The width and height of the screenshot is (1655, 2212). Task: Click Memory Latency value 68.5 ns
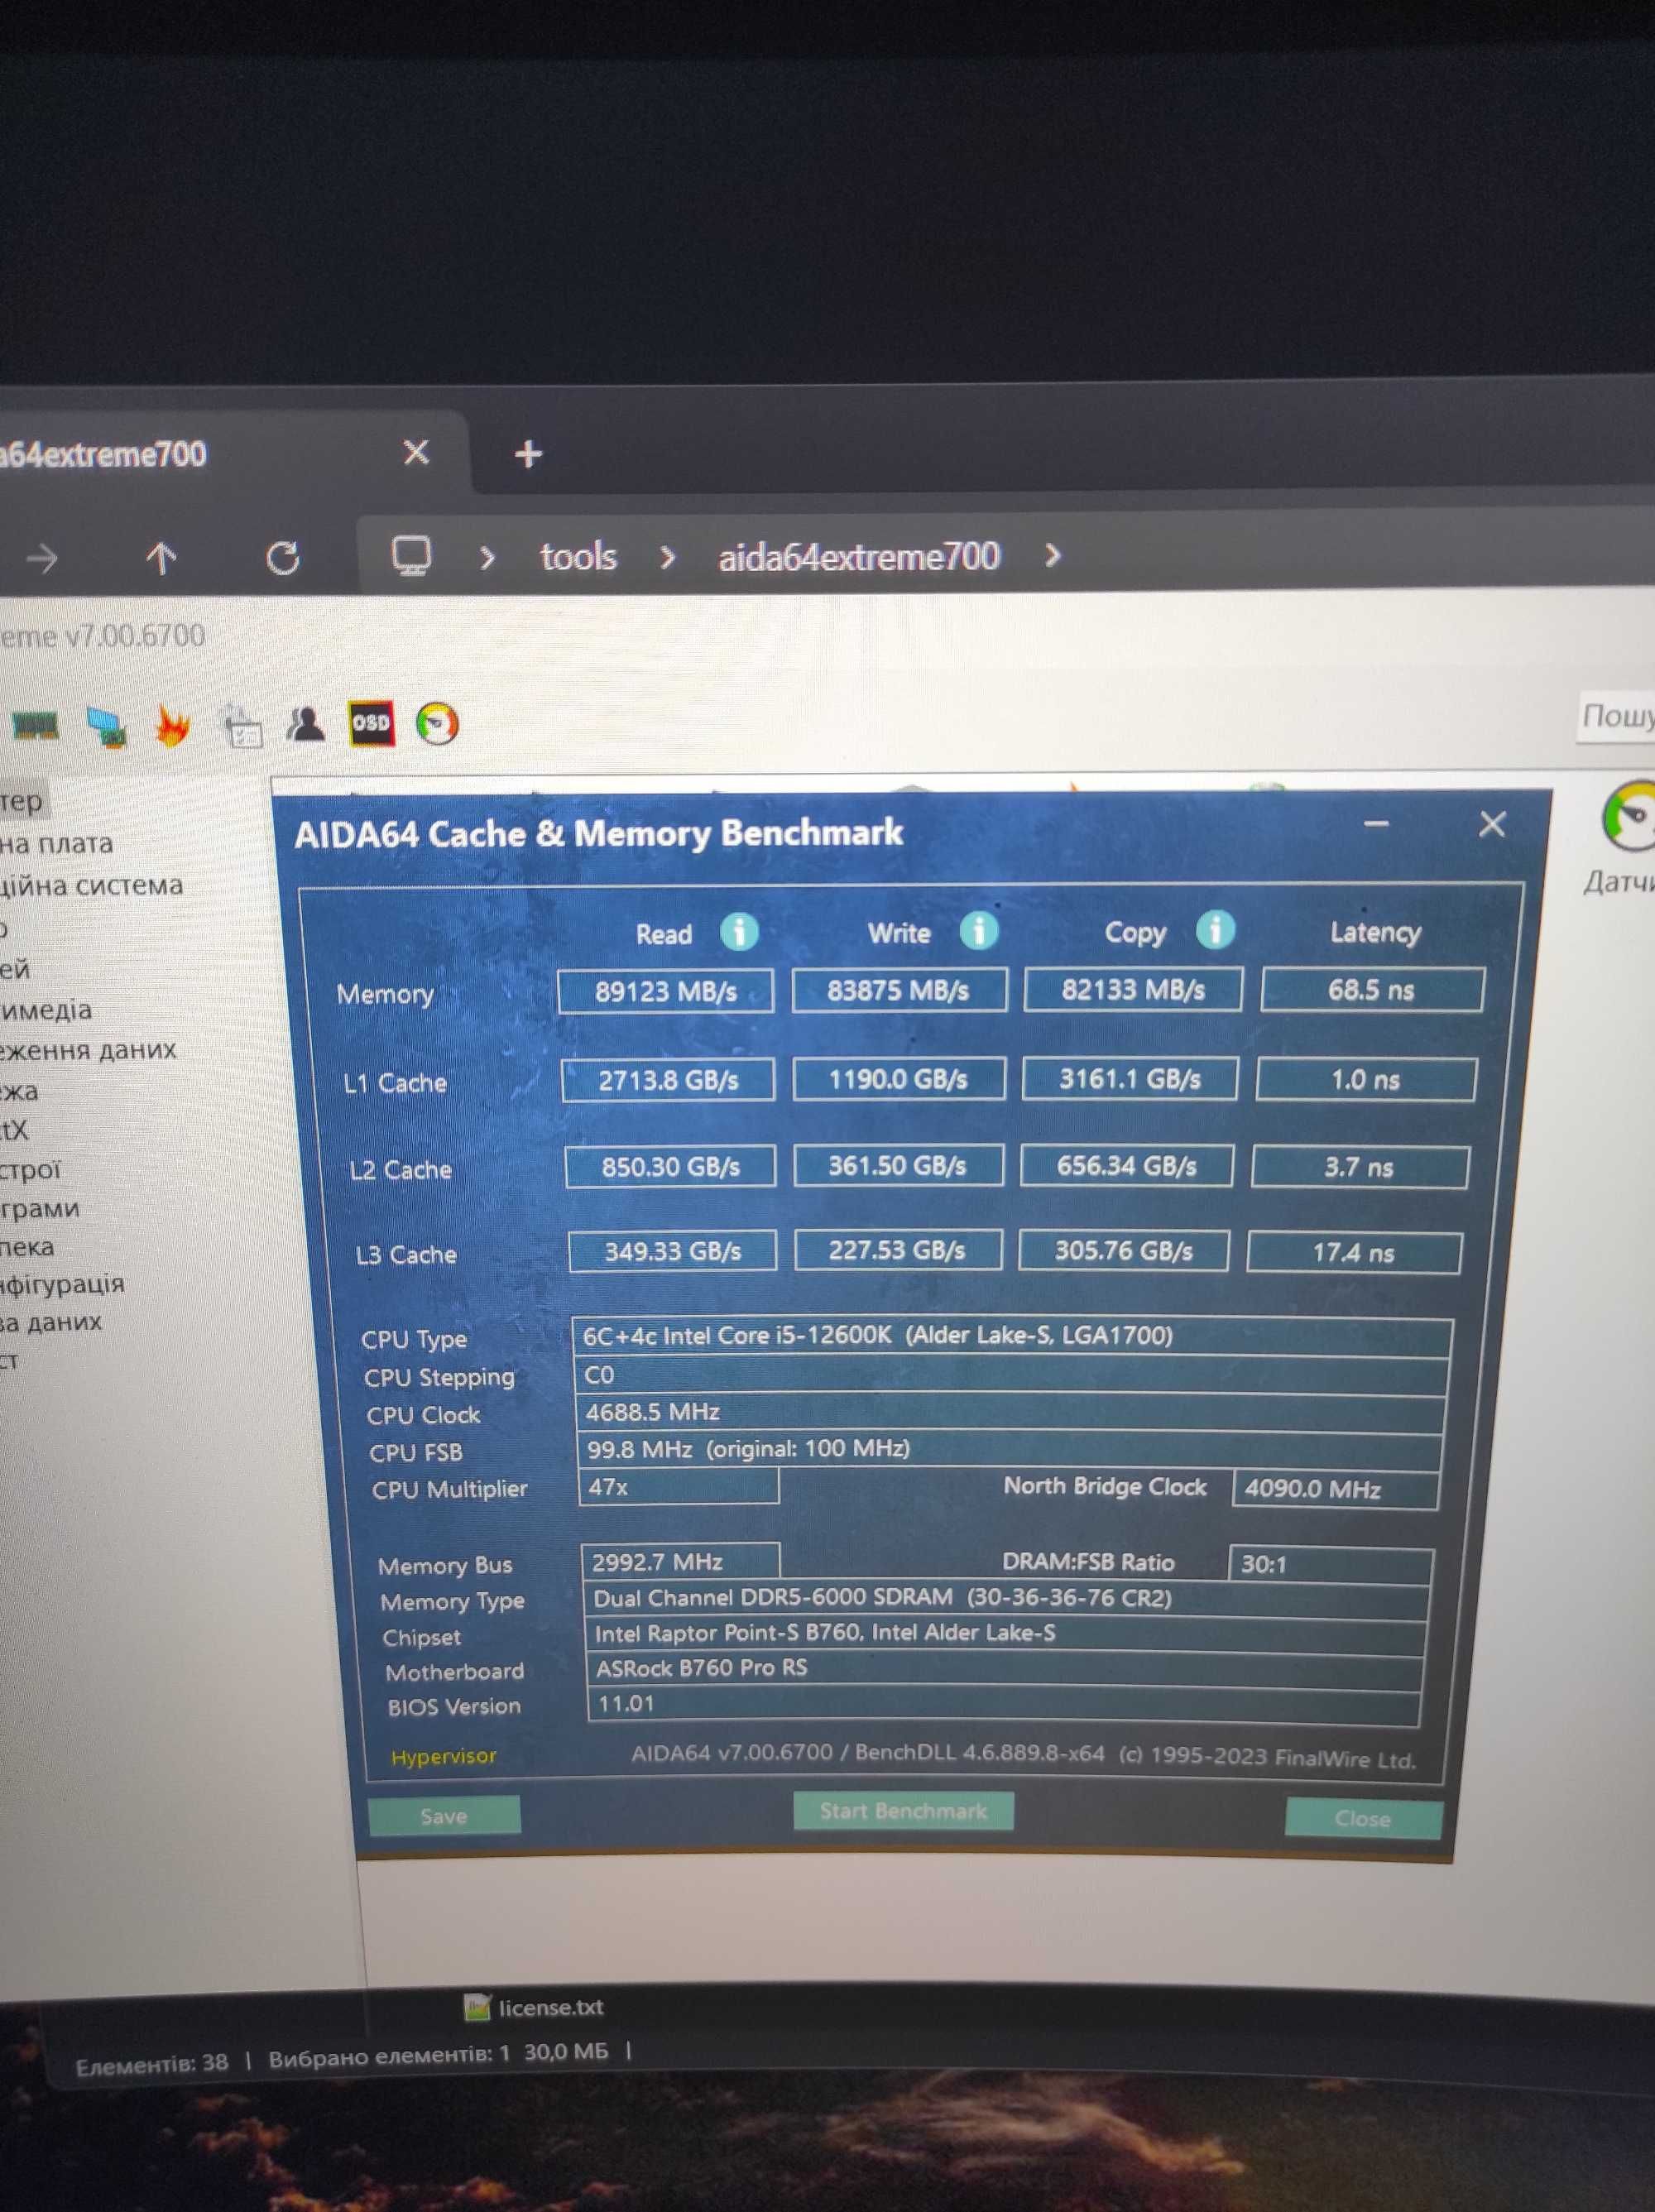point(1371,990)
